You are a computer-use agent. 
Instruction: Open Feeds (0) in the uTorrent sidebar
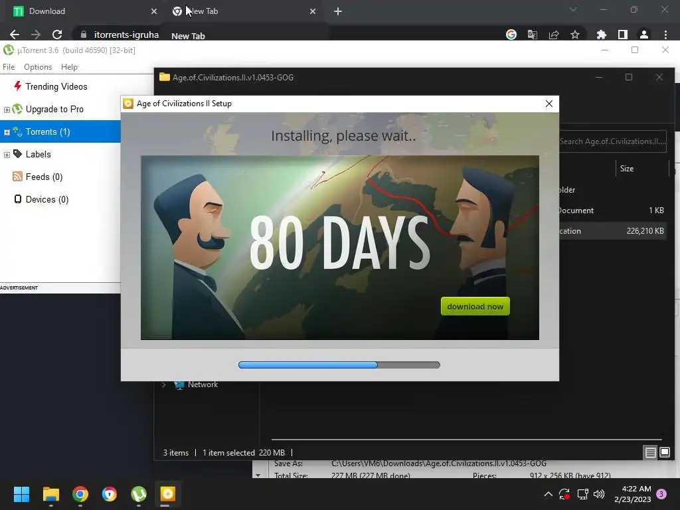44,177
